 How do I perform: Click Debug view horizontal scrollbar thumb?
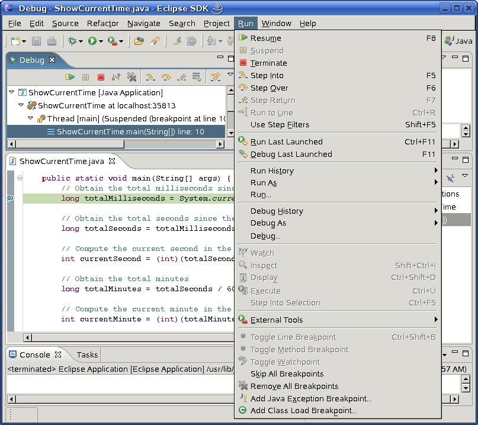(70, 144)
